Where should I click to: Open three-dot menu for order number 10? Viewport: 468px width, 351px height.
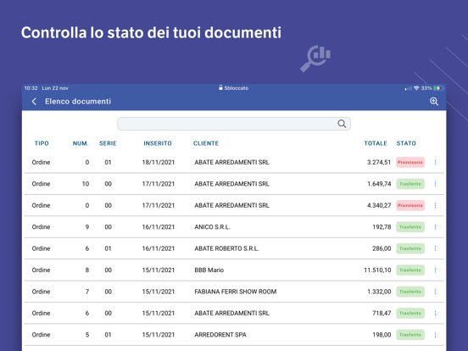[x=435, y=184]
